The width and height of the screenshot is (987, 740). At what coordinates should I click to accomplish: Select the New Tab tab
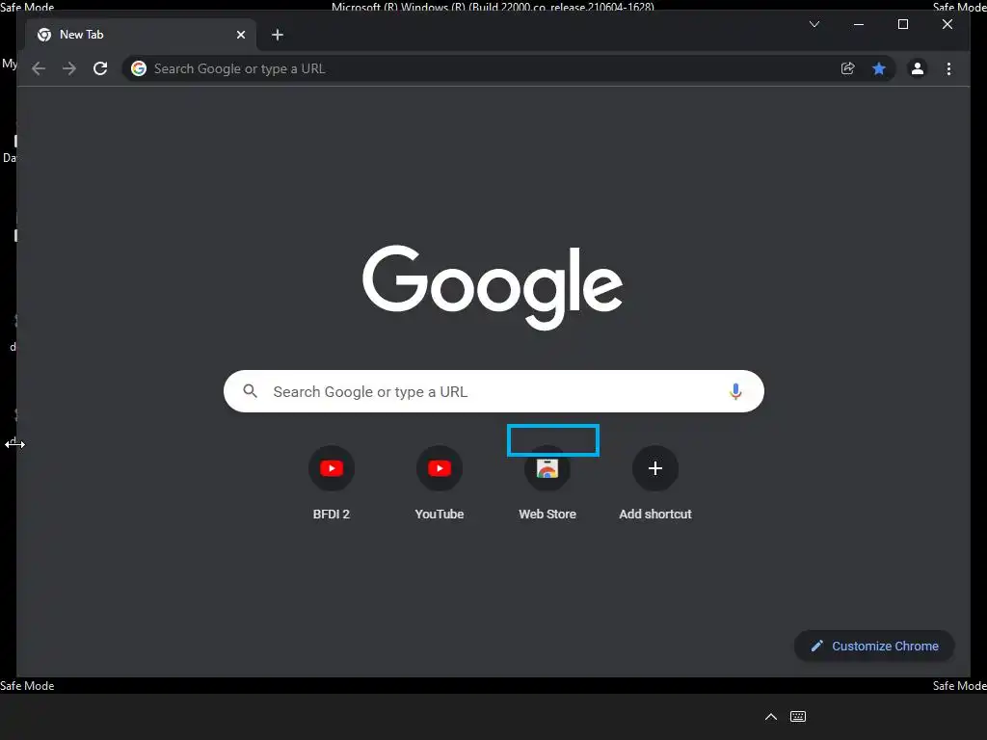[141, 35]
